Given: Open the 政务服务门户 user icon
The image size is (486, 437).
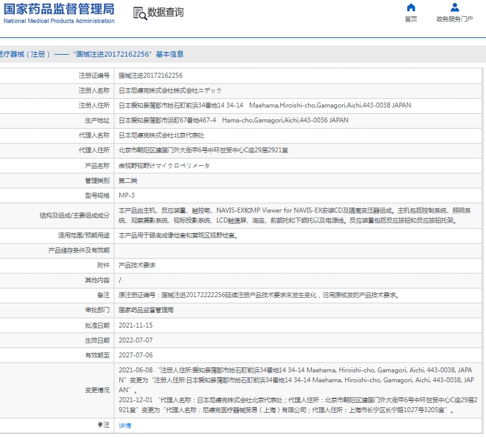Looking at the screenshot, I should [x=455, y=7].
